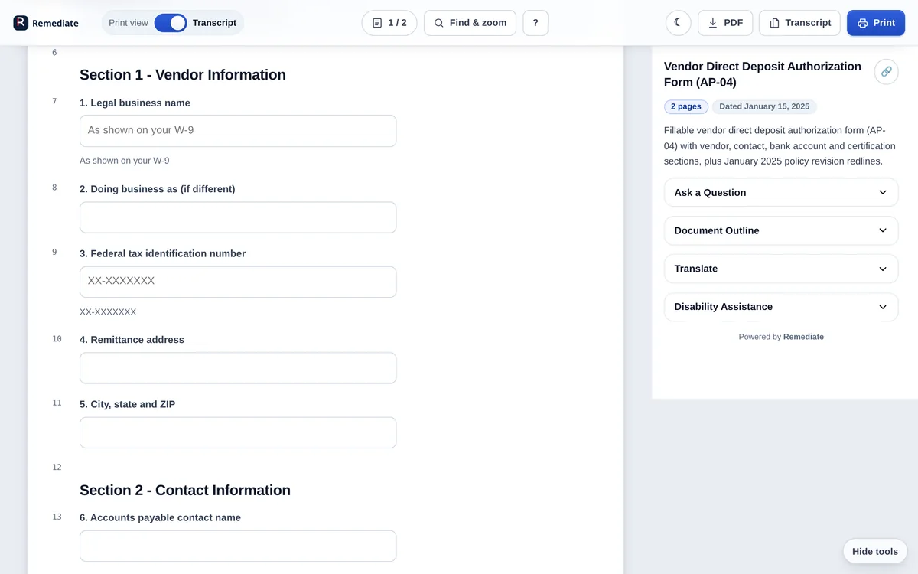Click line number 13 in the margin
This screenshot has height=574, width=918.
(x=57, y=517)
